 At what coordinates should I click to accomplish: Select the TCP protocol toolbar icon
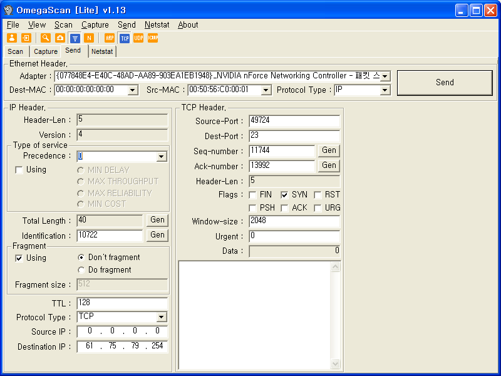124,38
